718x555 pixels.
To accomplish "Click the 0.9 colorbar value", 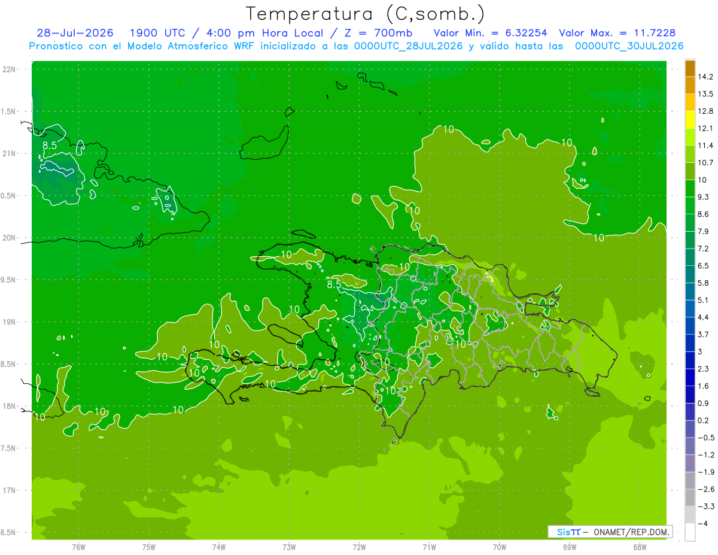I will pyautogui.click(x=703, y=403).
